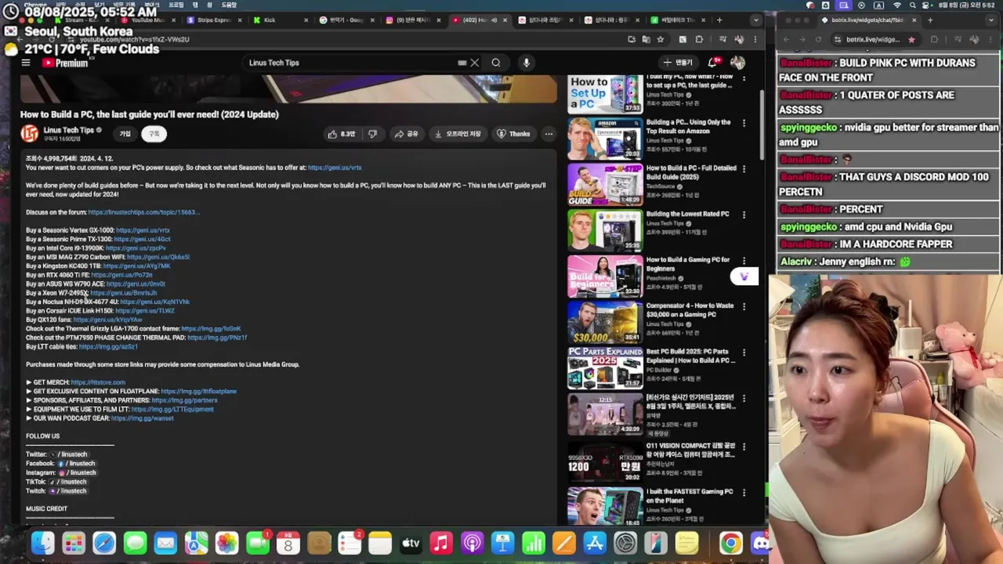The height and width of the screenshot is (564, 1003).
Task: Send a Thanks on the video
Action: [x=513, y=134]
